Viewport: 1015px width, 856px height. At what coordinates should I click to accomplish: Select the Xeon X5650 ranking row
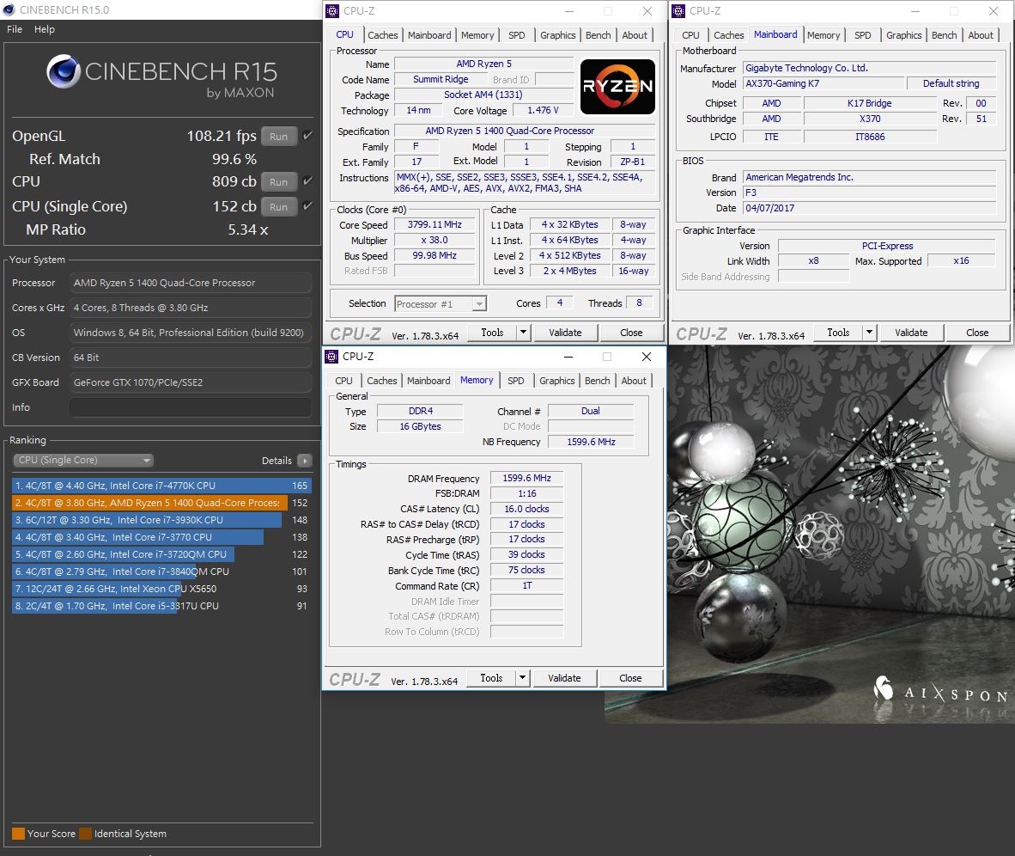coord(161,589)
